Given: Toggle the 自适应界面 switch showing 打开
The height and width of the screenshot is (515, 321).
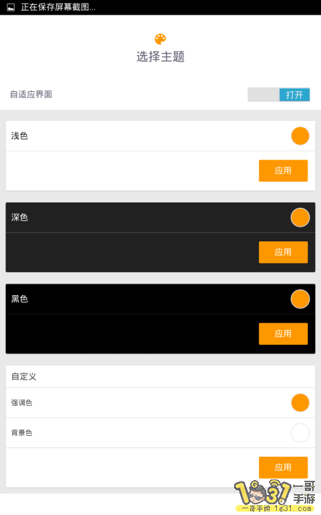Looking at the screenshot, I should coord(278,95).
